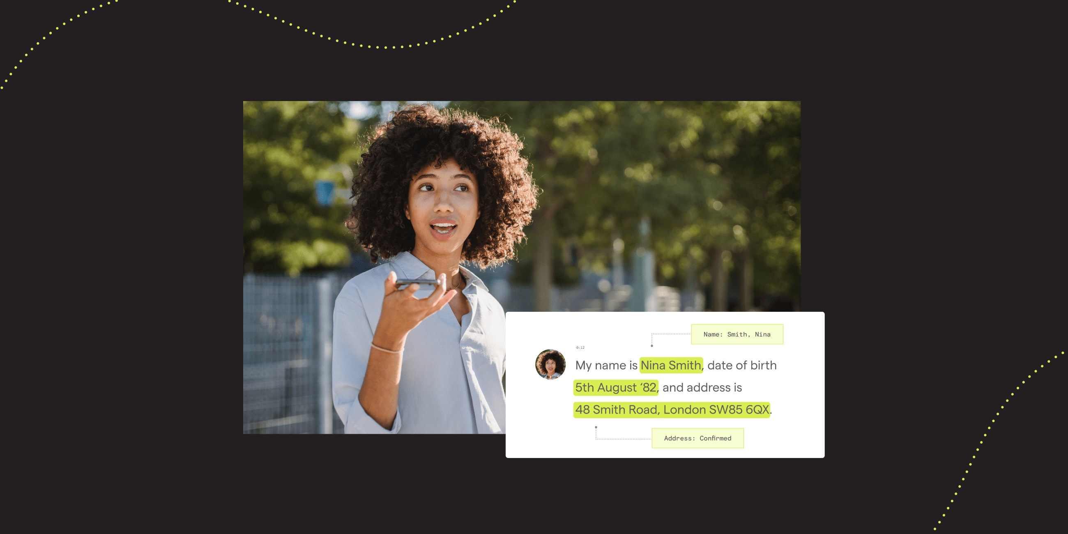
Task: Click the smartphone held in the woman's hand
Action: [418, 283]
